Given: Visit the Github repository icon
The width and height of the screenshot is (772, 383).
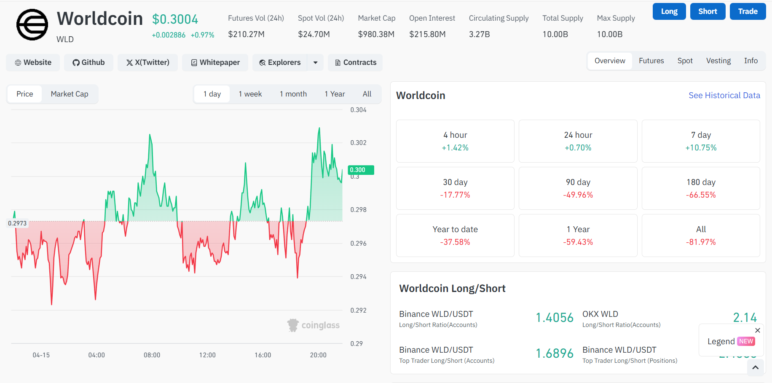Looking at the screenshot, I should [x=75, y=62].
